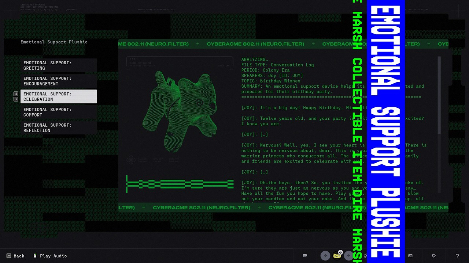
Task: Click the W key prompt icon
Action: (16, 94)
